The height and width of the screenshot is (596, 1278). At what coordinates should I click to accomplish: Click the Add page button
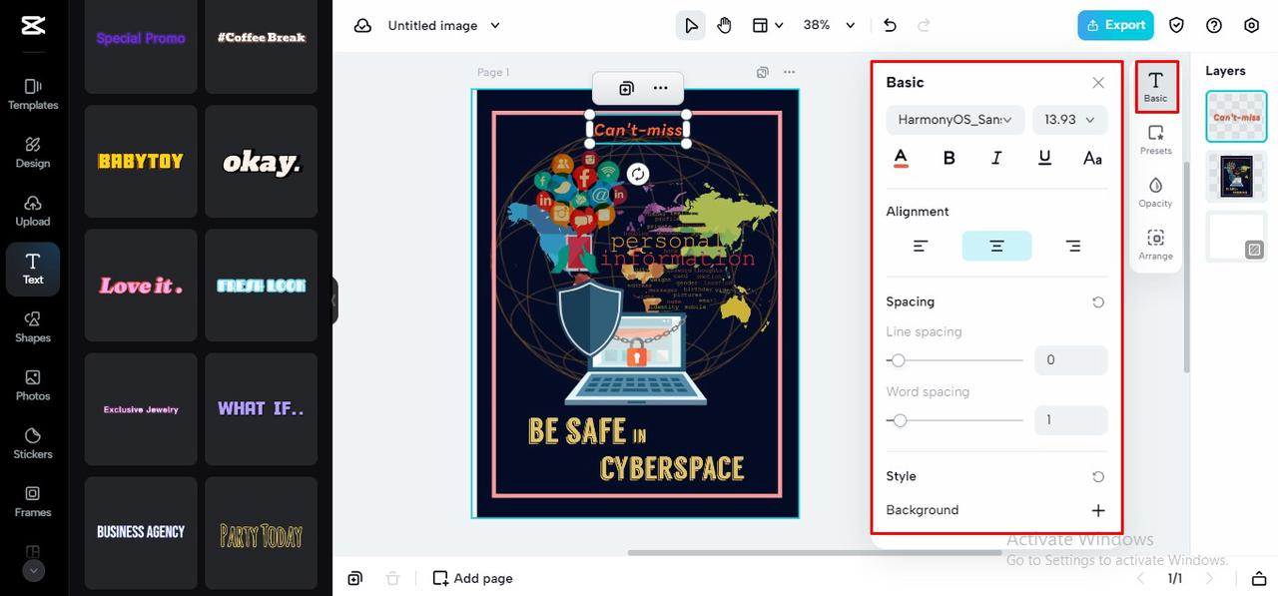(472, 578)
